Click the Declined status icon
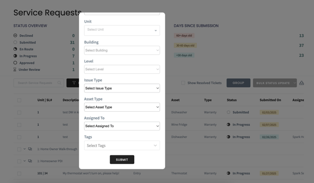The height and width of the screenshot is (183, 314). click(x=15, y=35)
